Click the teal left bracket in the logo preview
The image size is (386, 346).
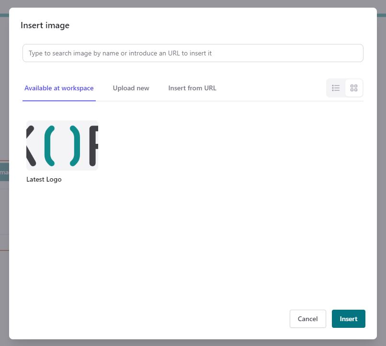(49, 146)
